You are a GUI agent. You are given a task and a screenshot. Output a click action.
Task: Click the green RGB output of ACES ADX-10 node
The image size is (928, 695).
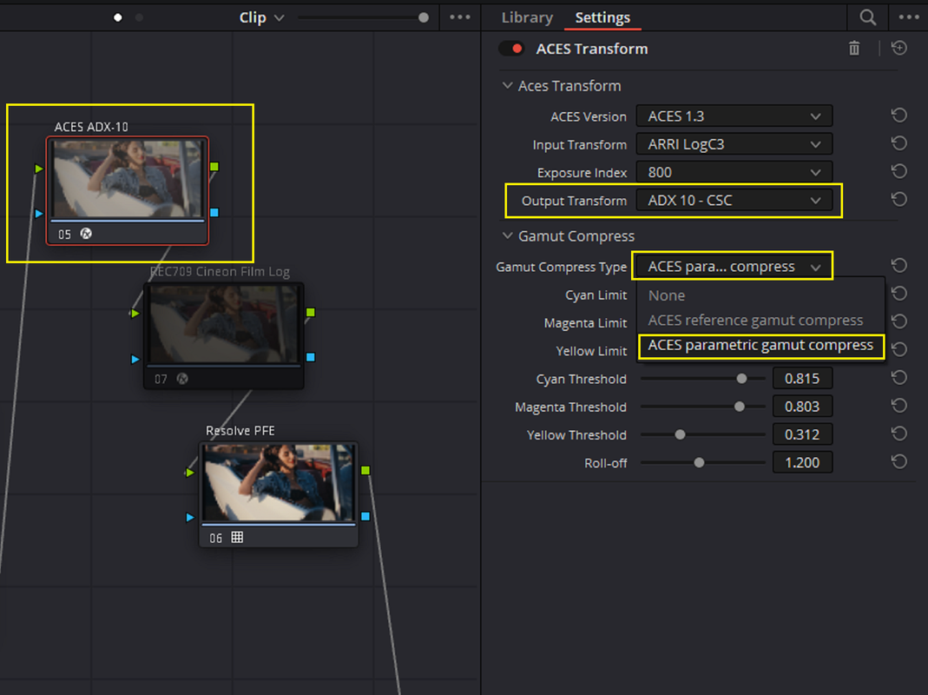(x=214, y=167)
